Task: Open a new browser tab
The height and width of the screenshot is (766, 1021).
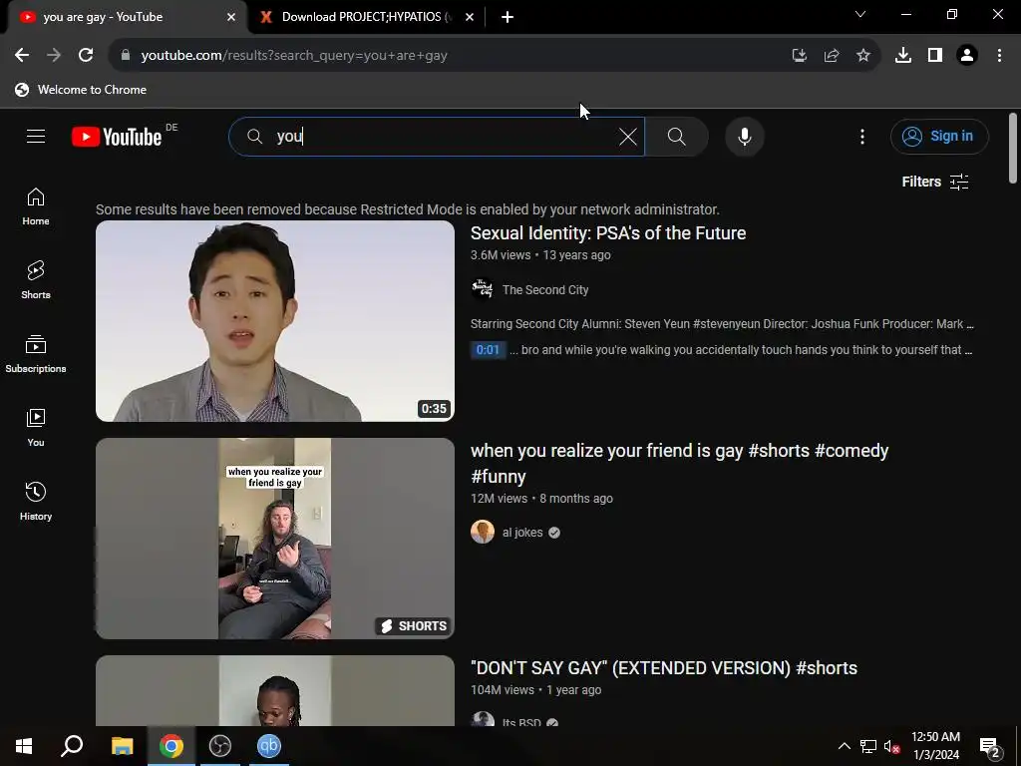Action: point(508,17)
